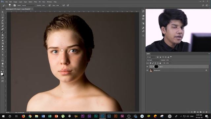211x119 pixels.
Task: Delete layer trash button
Action: coord(207,112)
